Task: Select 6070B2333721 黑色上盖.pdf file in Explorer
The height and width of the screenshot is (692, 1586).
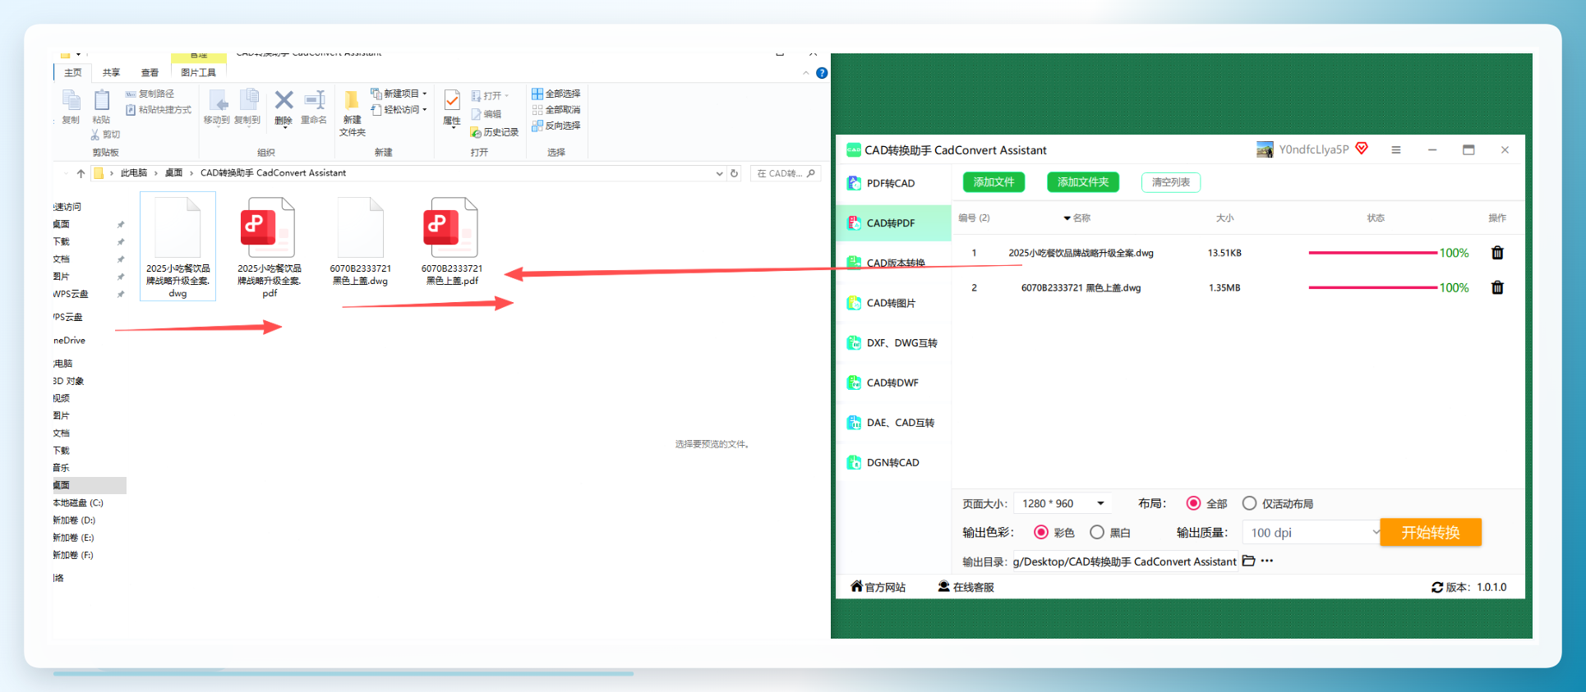Action: pos(451,241)
